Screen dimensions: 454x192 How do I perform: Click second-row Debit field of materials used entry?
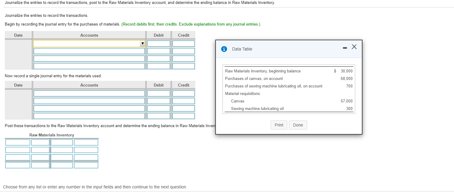click(159, 101)
